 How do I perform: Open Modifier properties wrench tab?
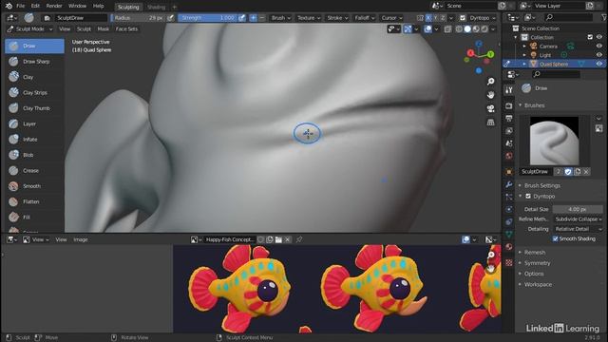[509, 184]
